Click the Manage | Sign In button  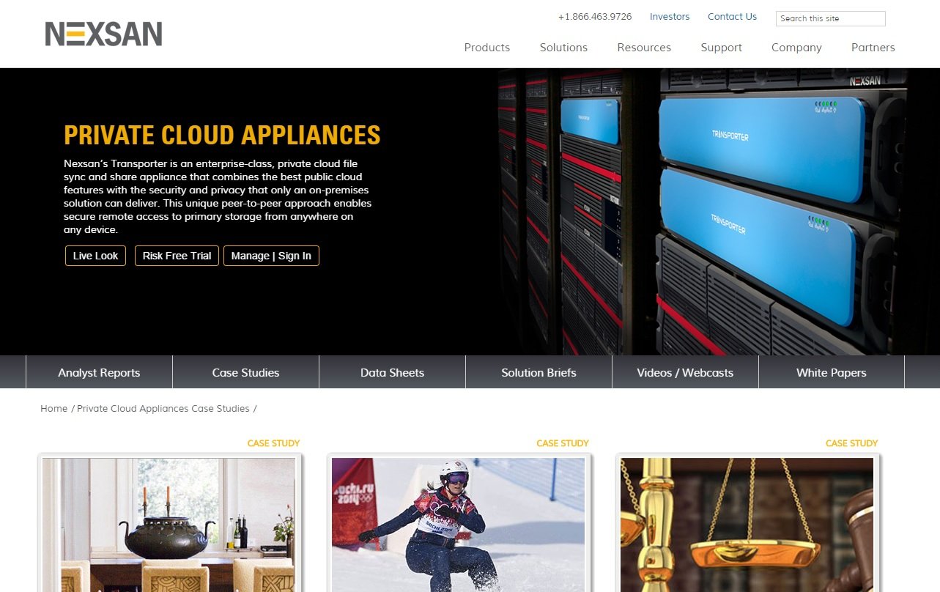tap(271, 256)
